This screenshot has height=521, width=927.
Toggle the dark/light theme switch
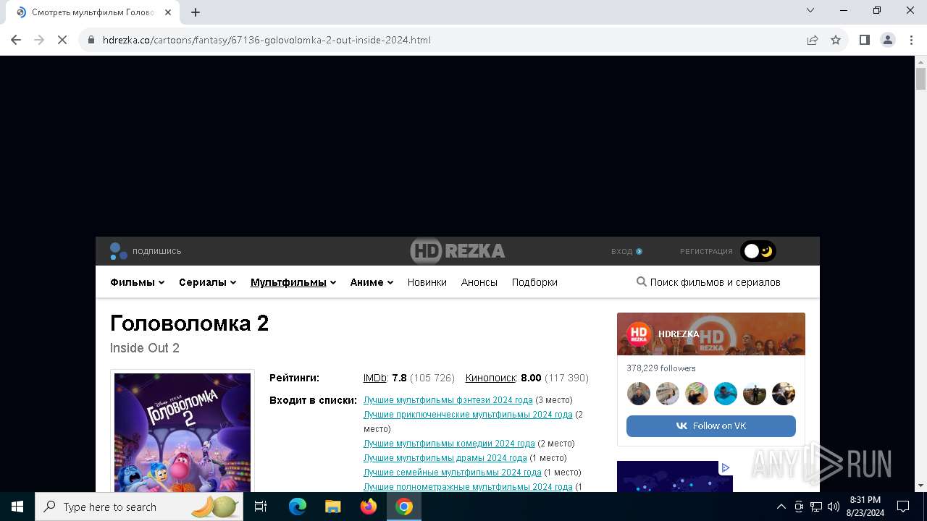(758, 251)
